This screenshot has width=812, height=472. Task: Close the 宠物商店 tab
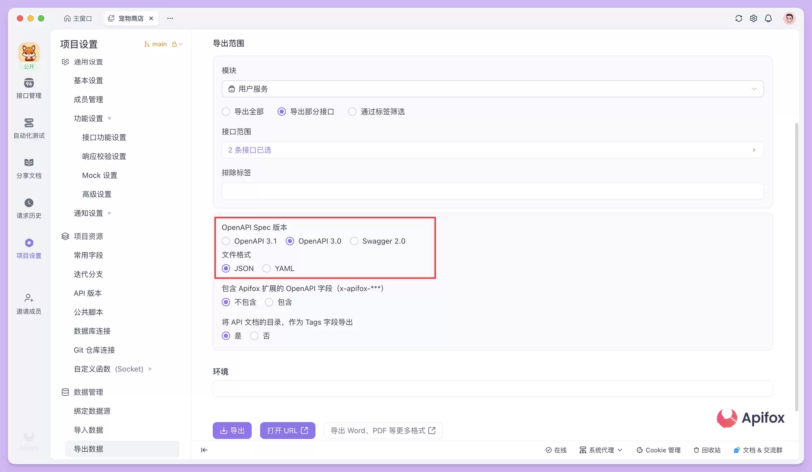coord(151,18)
